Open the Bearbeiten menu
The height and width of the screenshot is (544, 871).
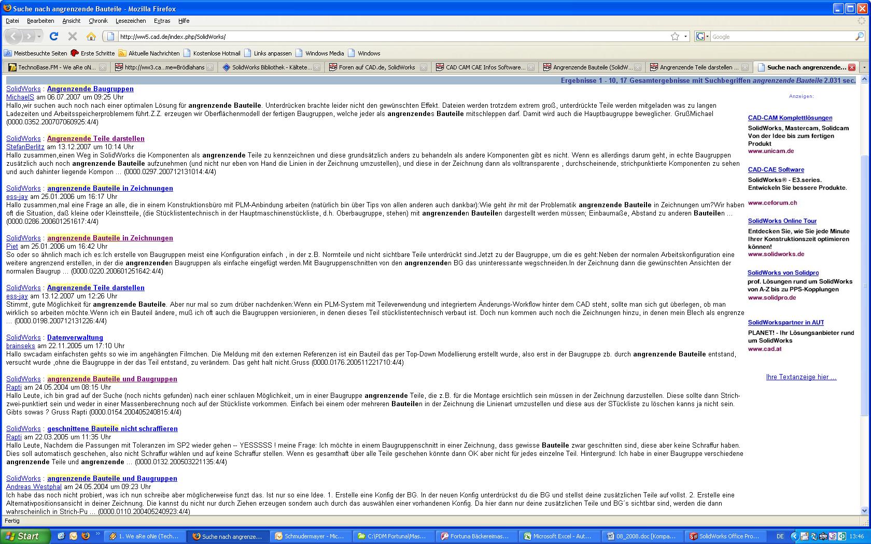[x=40, y=21]
